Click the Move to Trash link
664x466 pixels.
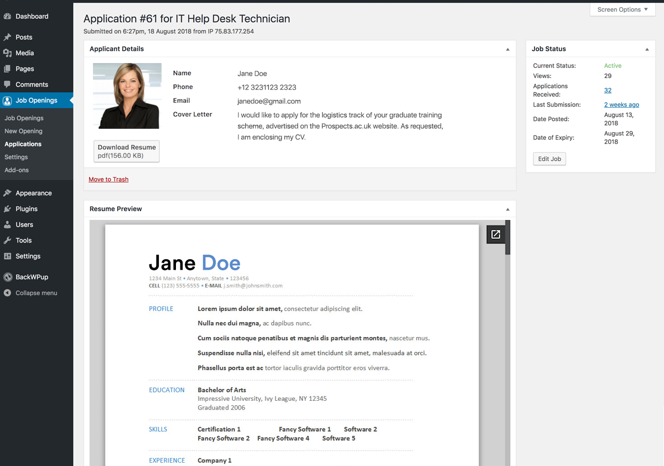(108, 179)
